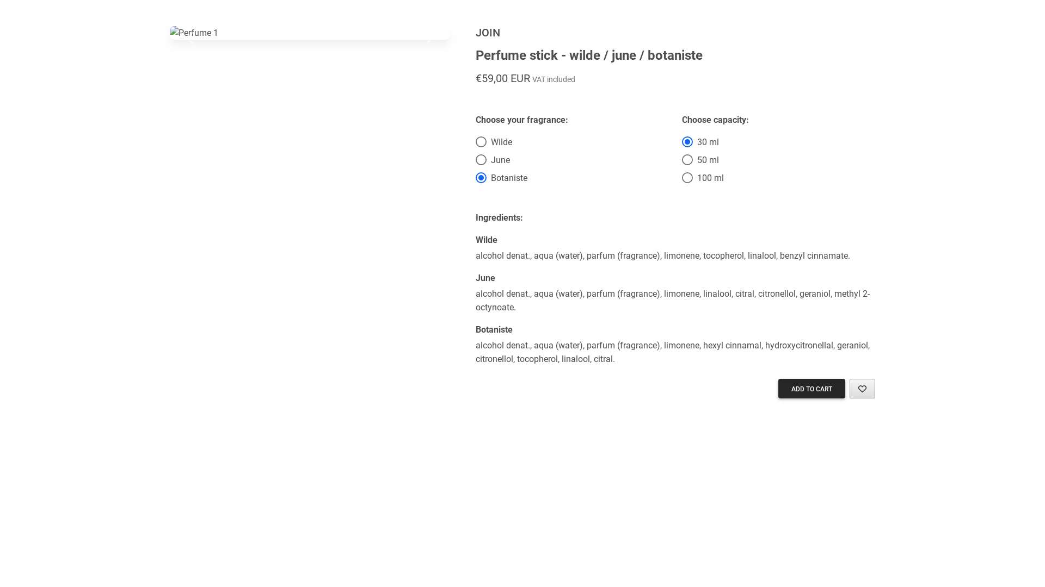The height and width of the screenshot is (587, 1045).
Task: Select the June fragrance option
Action: tap(481, 160)
